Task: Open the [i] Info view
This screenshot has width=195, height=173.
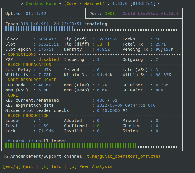Action: click(x=51, y=166)
